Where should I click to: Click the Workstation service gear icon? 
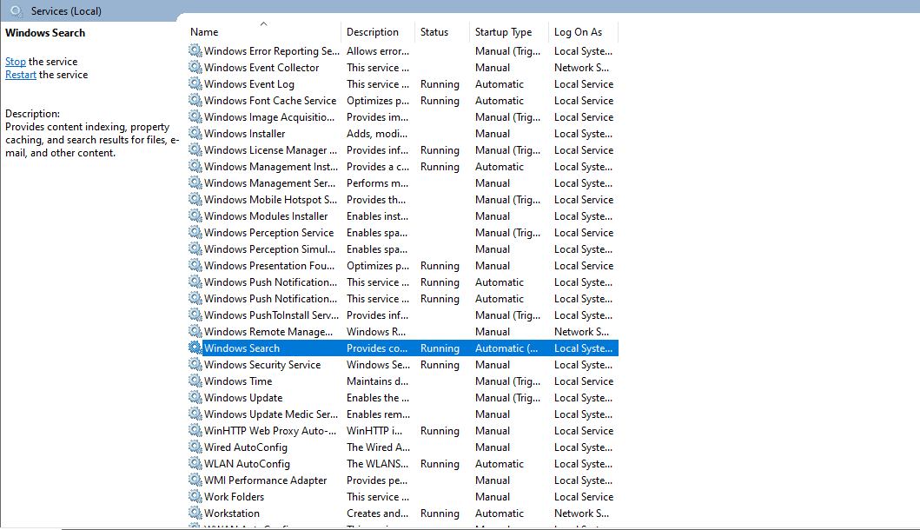pyautogui.click(x=195, y=513)
